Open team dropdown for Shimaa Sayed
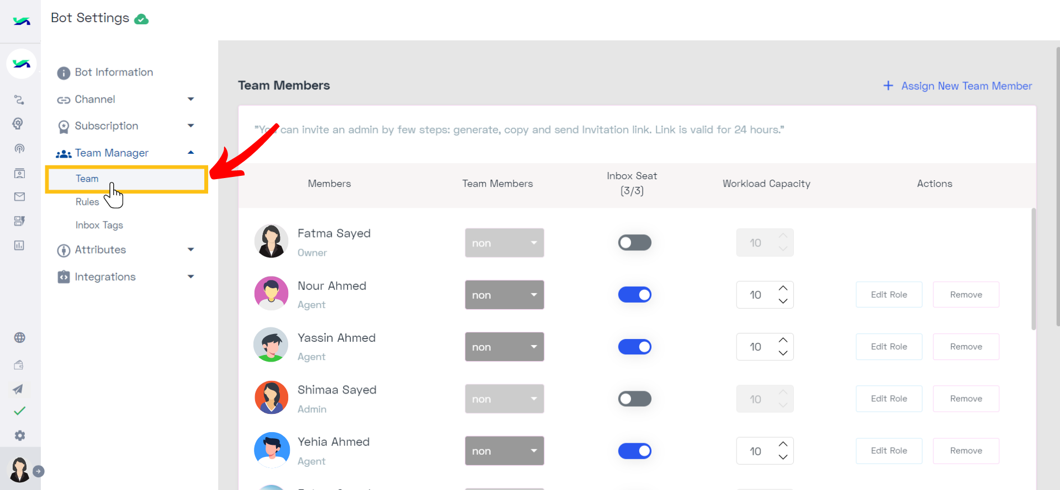This screenshot has width=1060, height=490. point(504,399)
